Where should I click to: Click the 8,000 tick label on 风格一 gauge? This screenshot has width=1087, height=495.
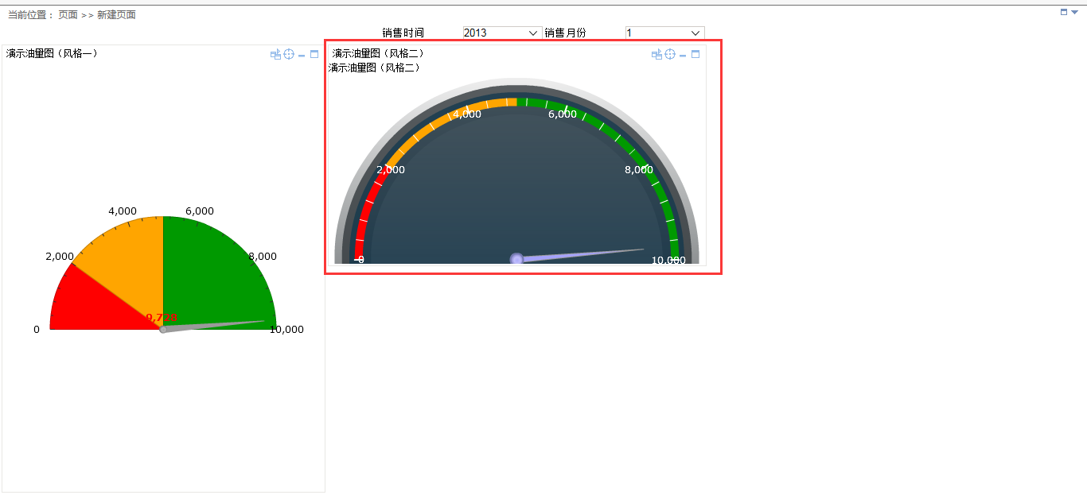pos(263,257)
